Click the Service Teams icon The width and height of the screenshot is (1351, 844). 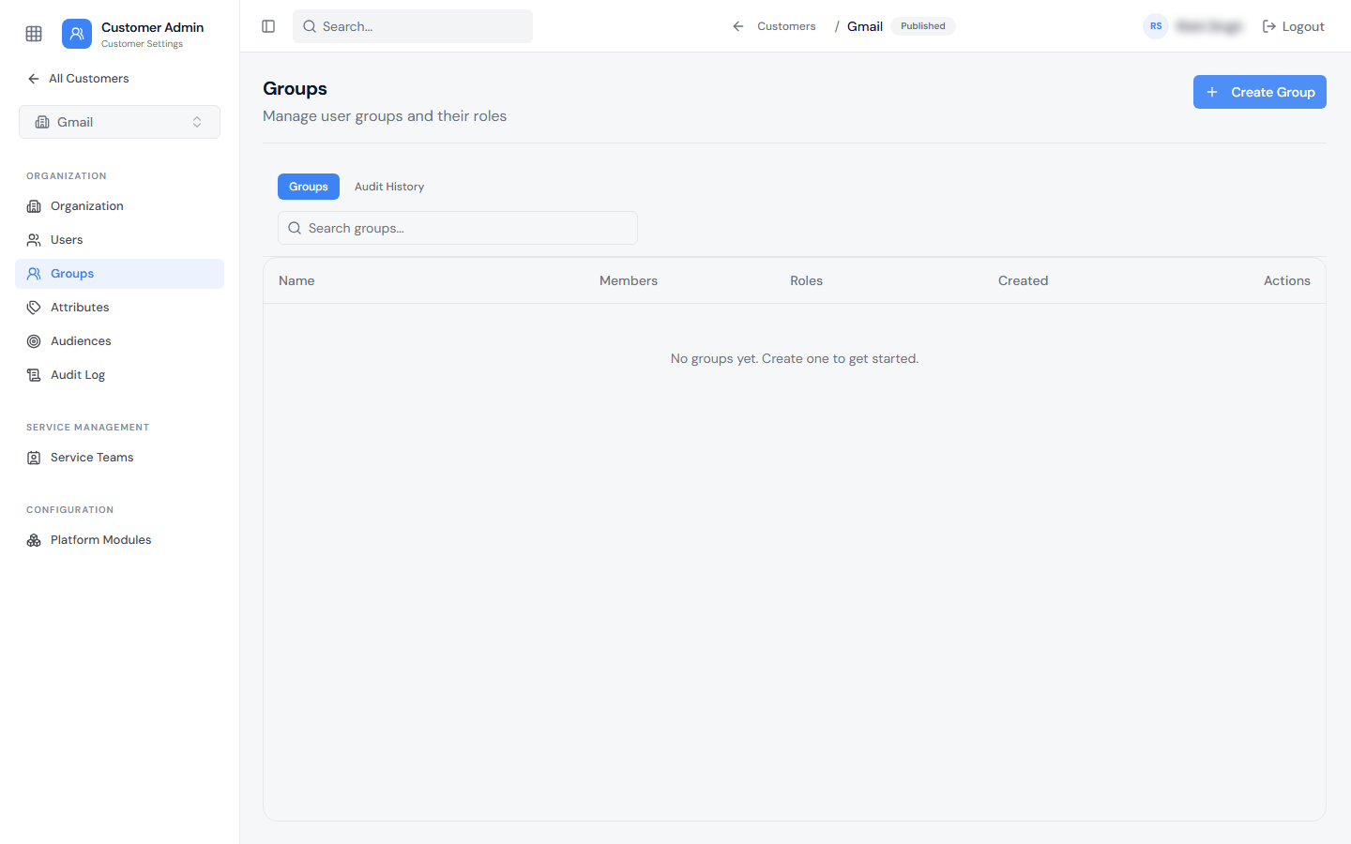34,458
